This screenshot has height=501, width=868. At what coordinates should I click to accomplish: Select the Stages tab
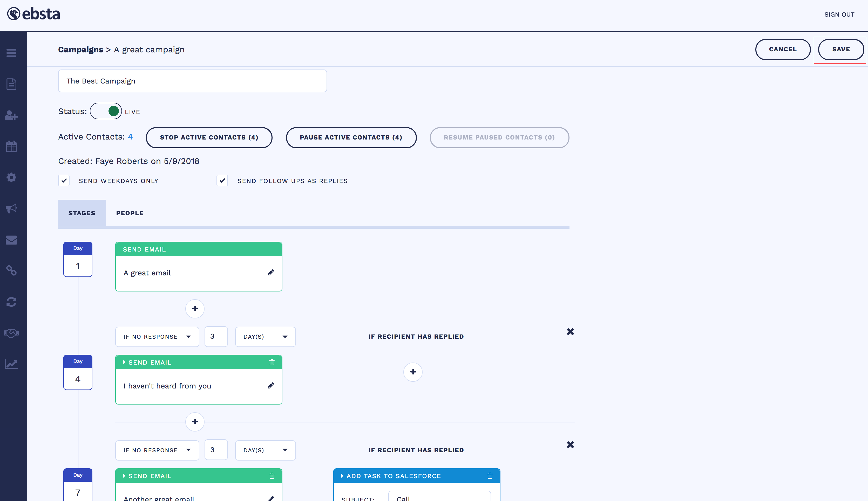(x=82, y=213)
